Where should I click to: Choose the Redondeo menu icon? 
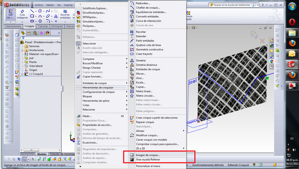tap(132, 3)
